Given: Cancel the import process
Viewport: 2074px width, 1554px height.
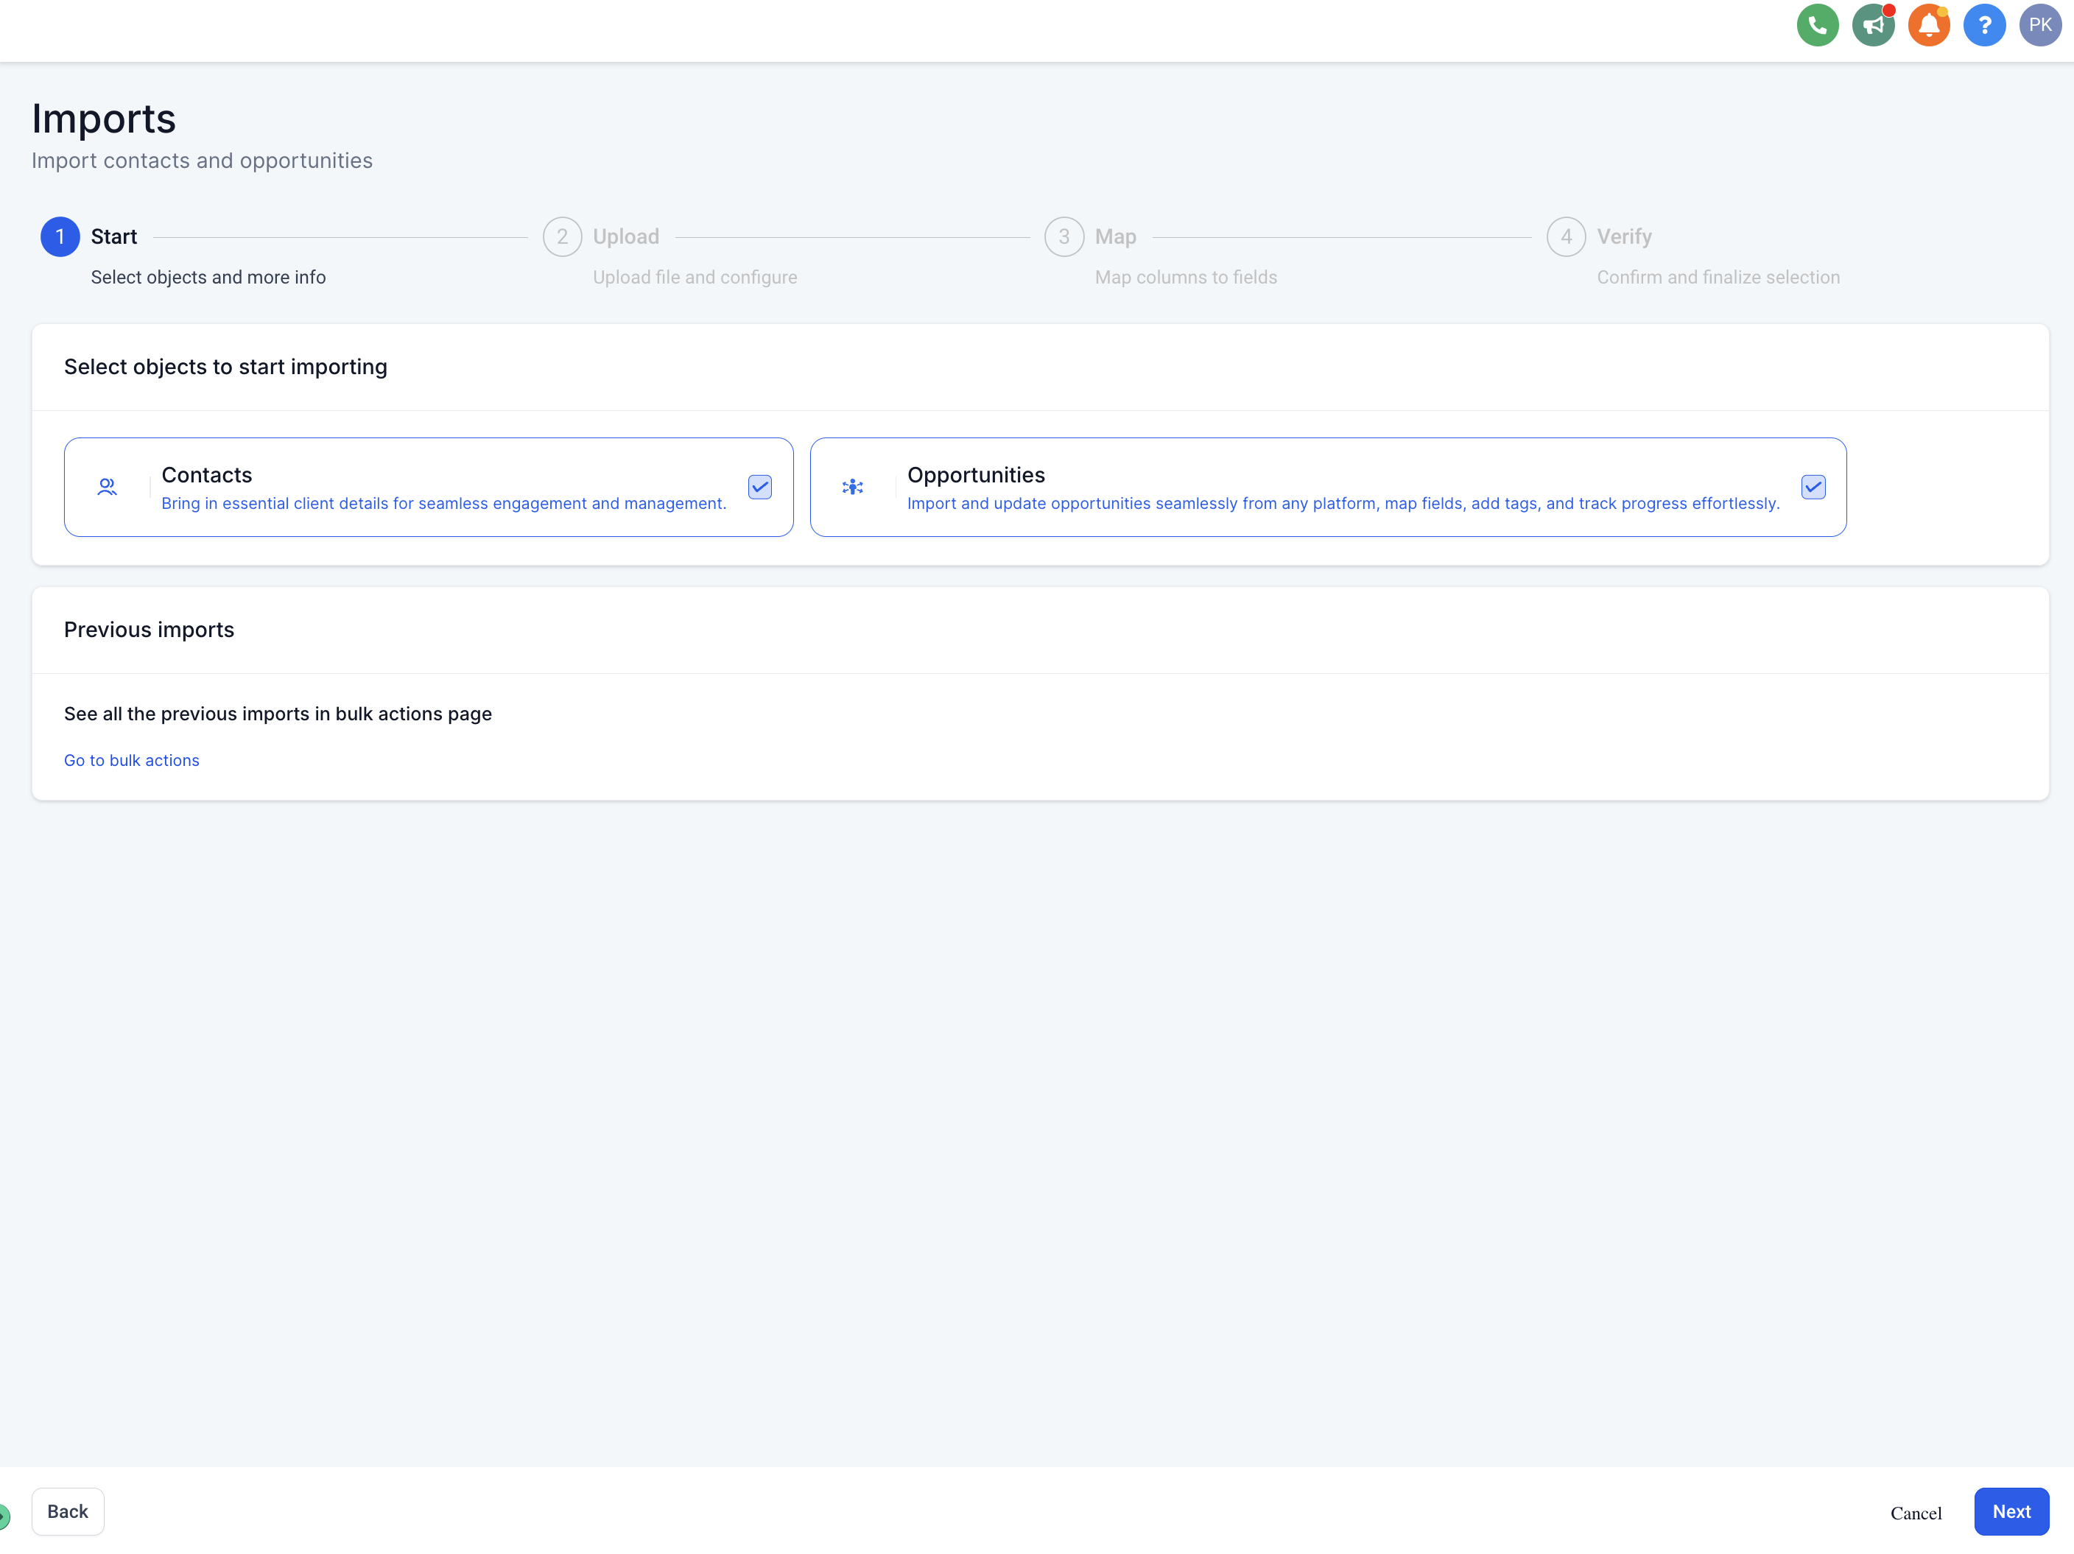Looking at the screenshot, I should (x=1916, y=1513).
